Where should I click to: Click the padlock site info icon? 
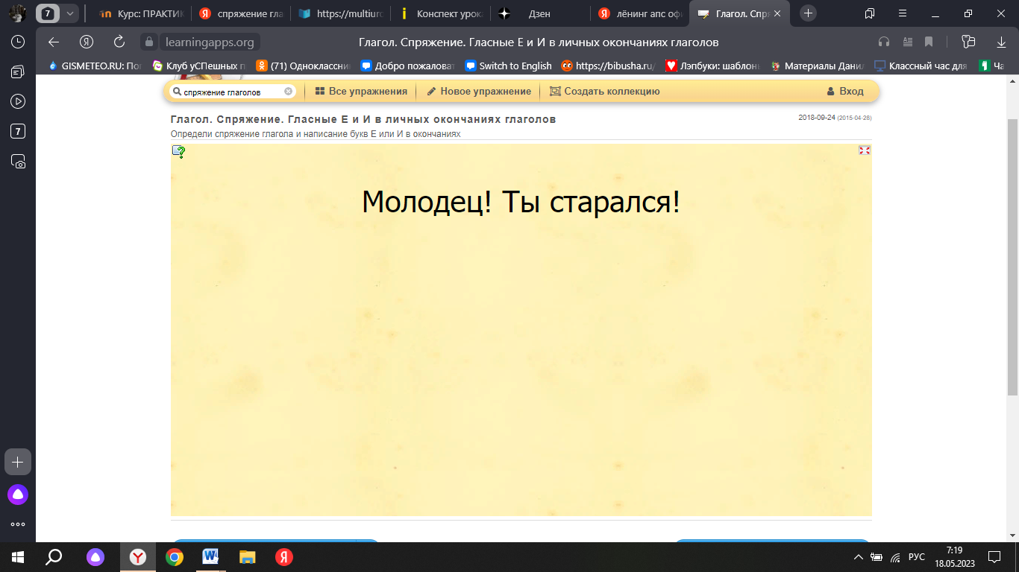(x=148, y=42)
